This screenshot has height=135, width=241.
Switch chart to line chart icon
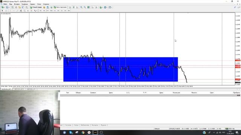tap(77, 7)
